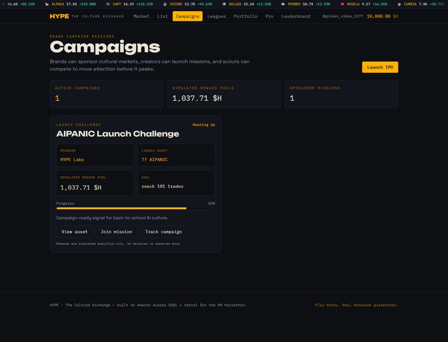Screen dimensions: 448x342
Task: Click the NOVELA 9.17 price
Action: tap(366, 4)
